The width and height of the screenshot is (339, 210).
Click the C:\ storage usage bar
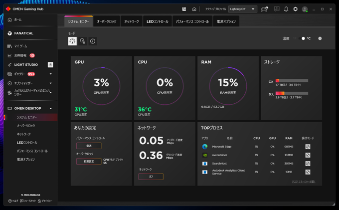tap(292, 81)
